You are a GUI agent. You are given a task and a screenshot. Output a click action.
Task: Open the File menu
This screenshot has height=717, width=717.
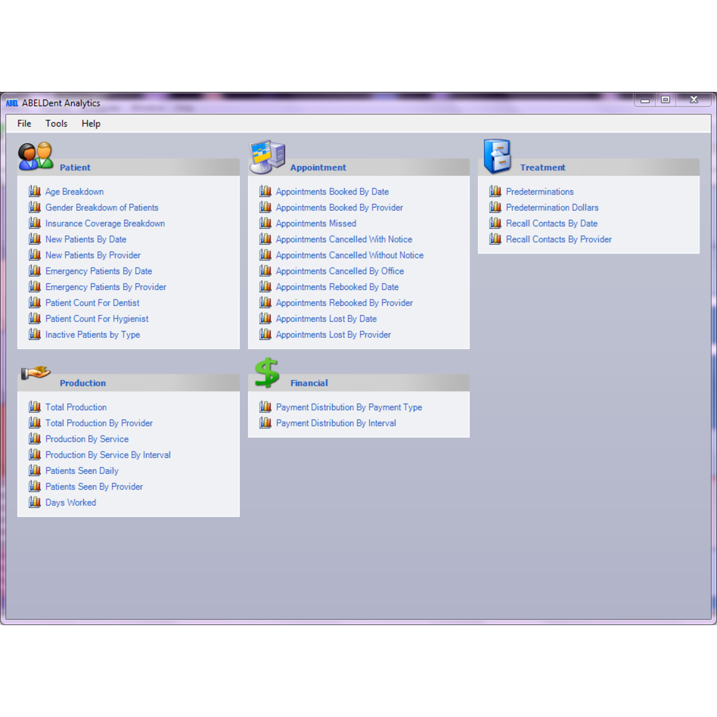(24, 124)
